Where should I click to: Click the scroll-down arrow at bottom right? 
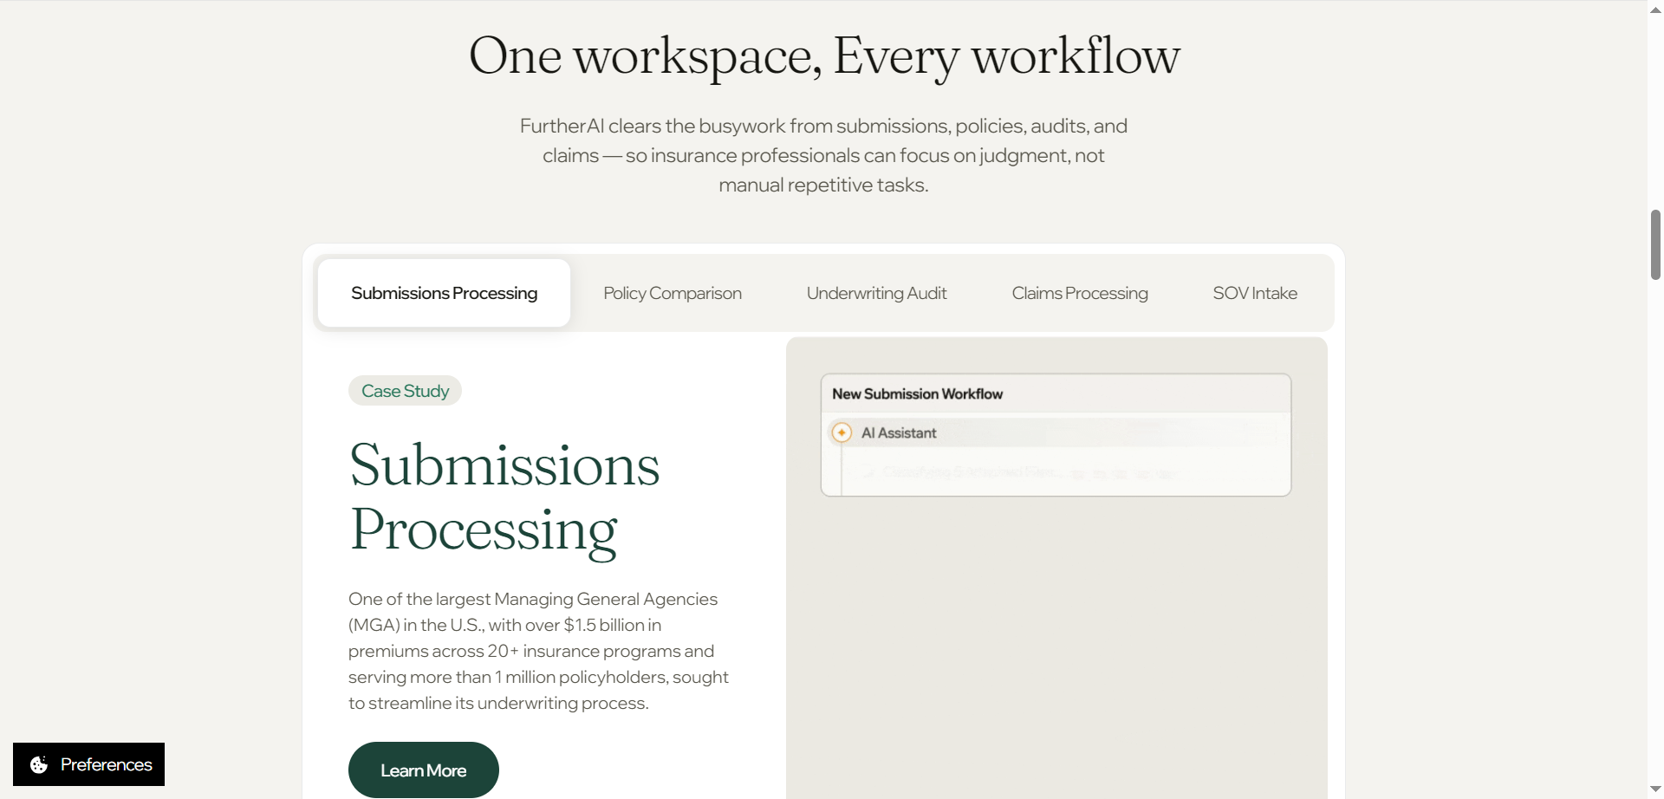pos(1654,789)
